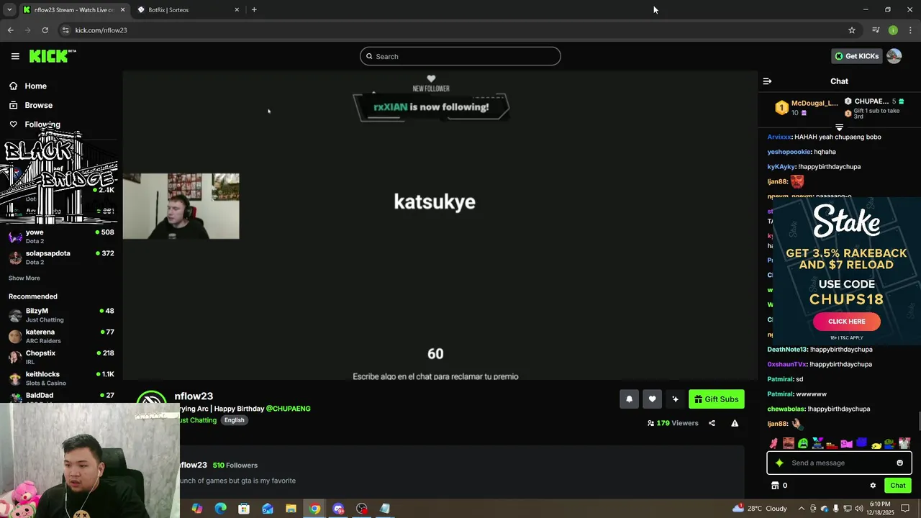Click the Send a message field
This screenshot has width=921, height=518.
click(x=840, y=463)
